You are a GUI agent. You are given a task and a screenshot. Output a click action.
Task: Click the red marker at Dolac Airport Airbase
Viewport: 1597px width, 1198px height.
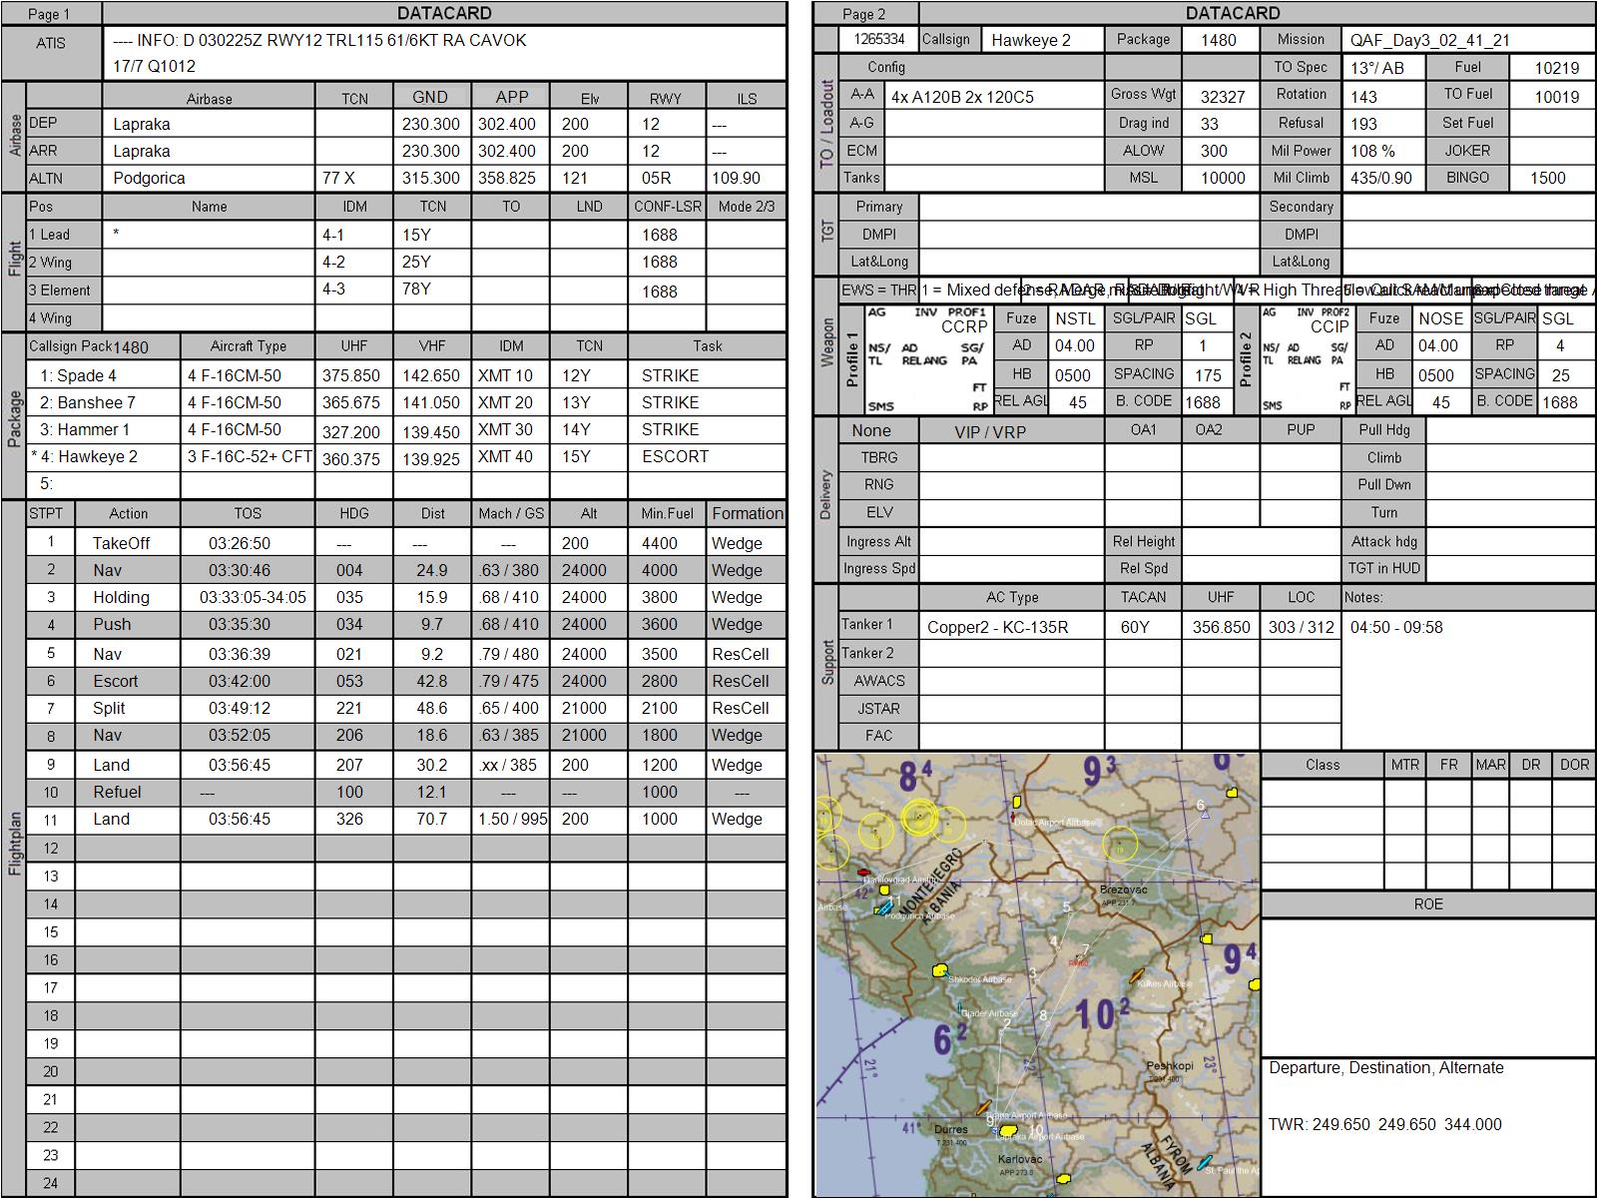pos(1012,817)
